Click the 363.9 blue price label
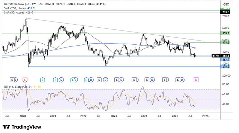Viewport: 239px width, 133px height. [x=225, y=60]
